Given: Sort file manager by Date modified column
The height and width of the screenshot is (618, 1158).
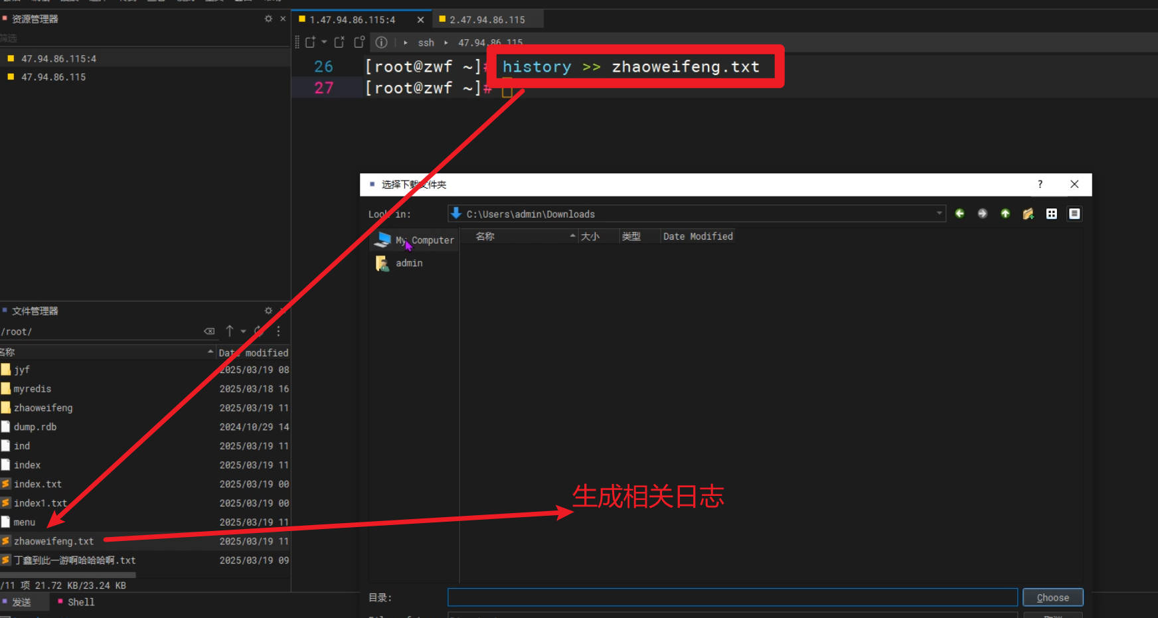Looking at the screenshot, I should [x=254, y=352].
